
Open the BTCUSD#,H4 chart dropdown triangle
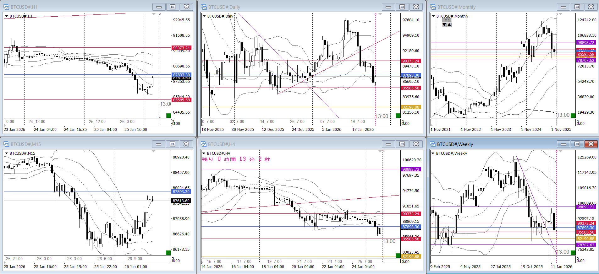pyautogui.click(x=204, y=153)
